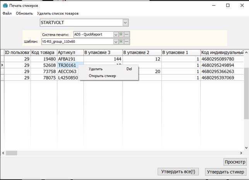The height and width of the screenshot is (180, 249).
Task: Click product code 78075 cell
Action: [x=44, y=78]
